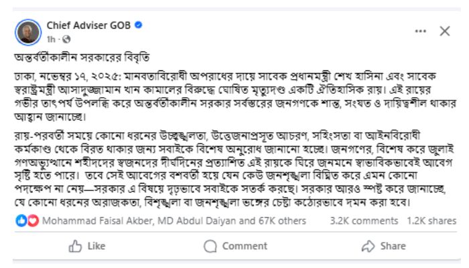Open the three-dot post options menu
This screenshot has width=469, height=268.
(x=420, y=31)
